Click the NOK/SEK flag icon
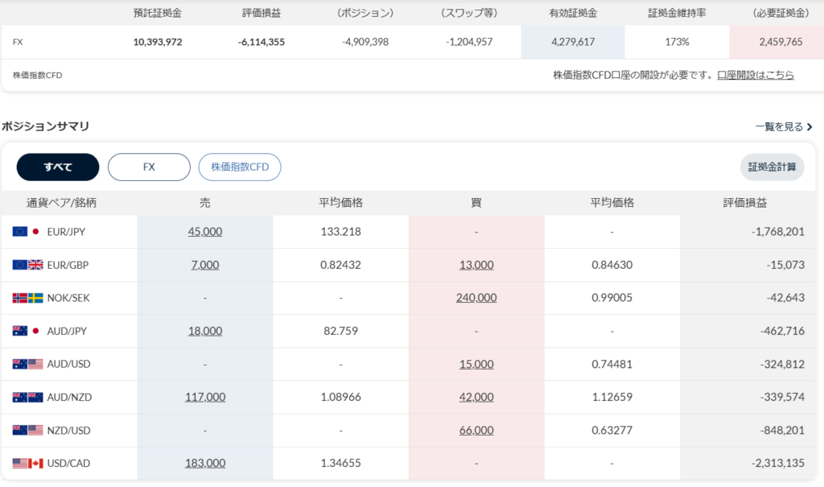The height and width of the screenshot is (487, 824). click(27, 298)
